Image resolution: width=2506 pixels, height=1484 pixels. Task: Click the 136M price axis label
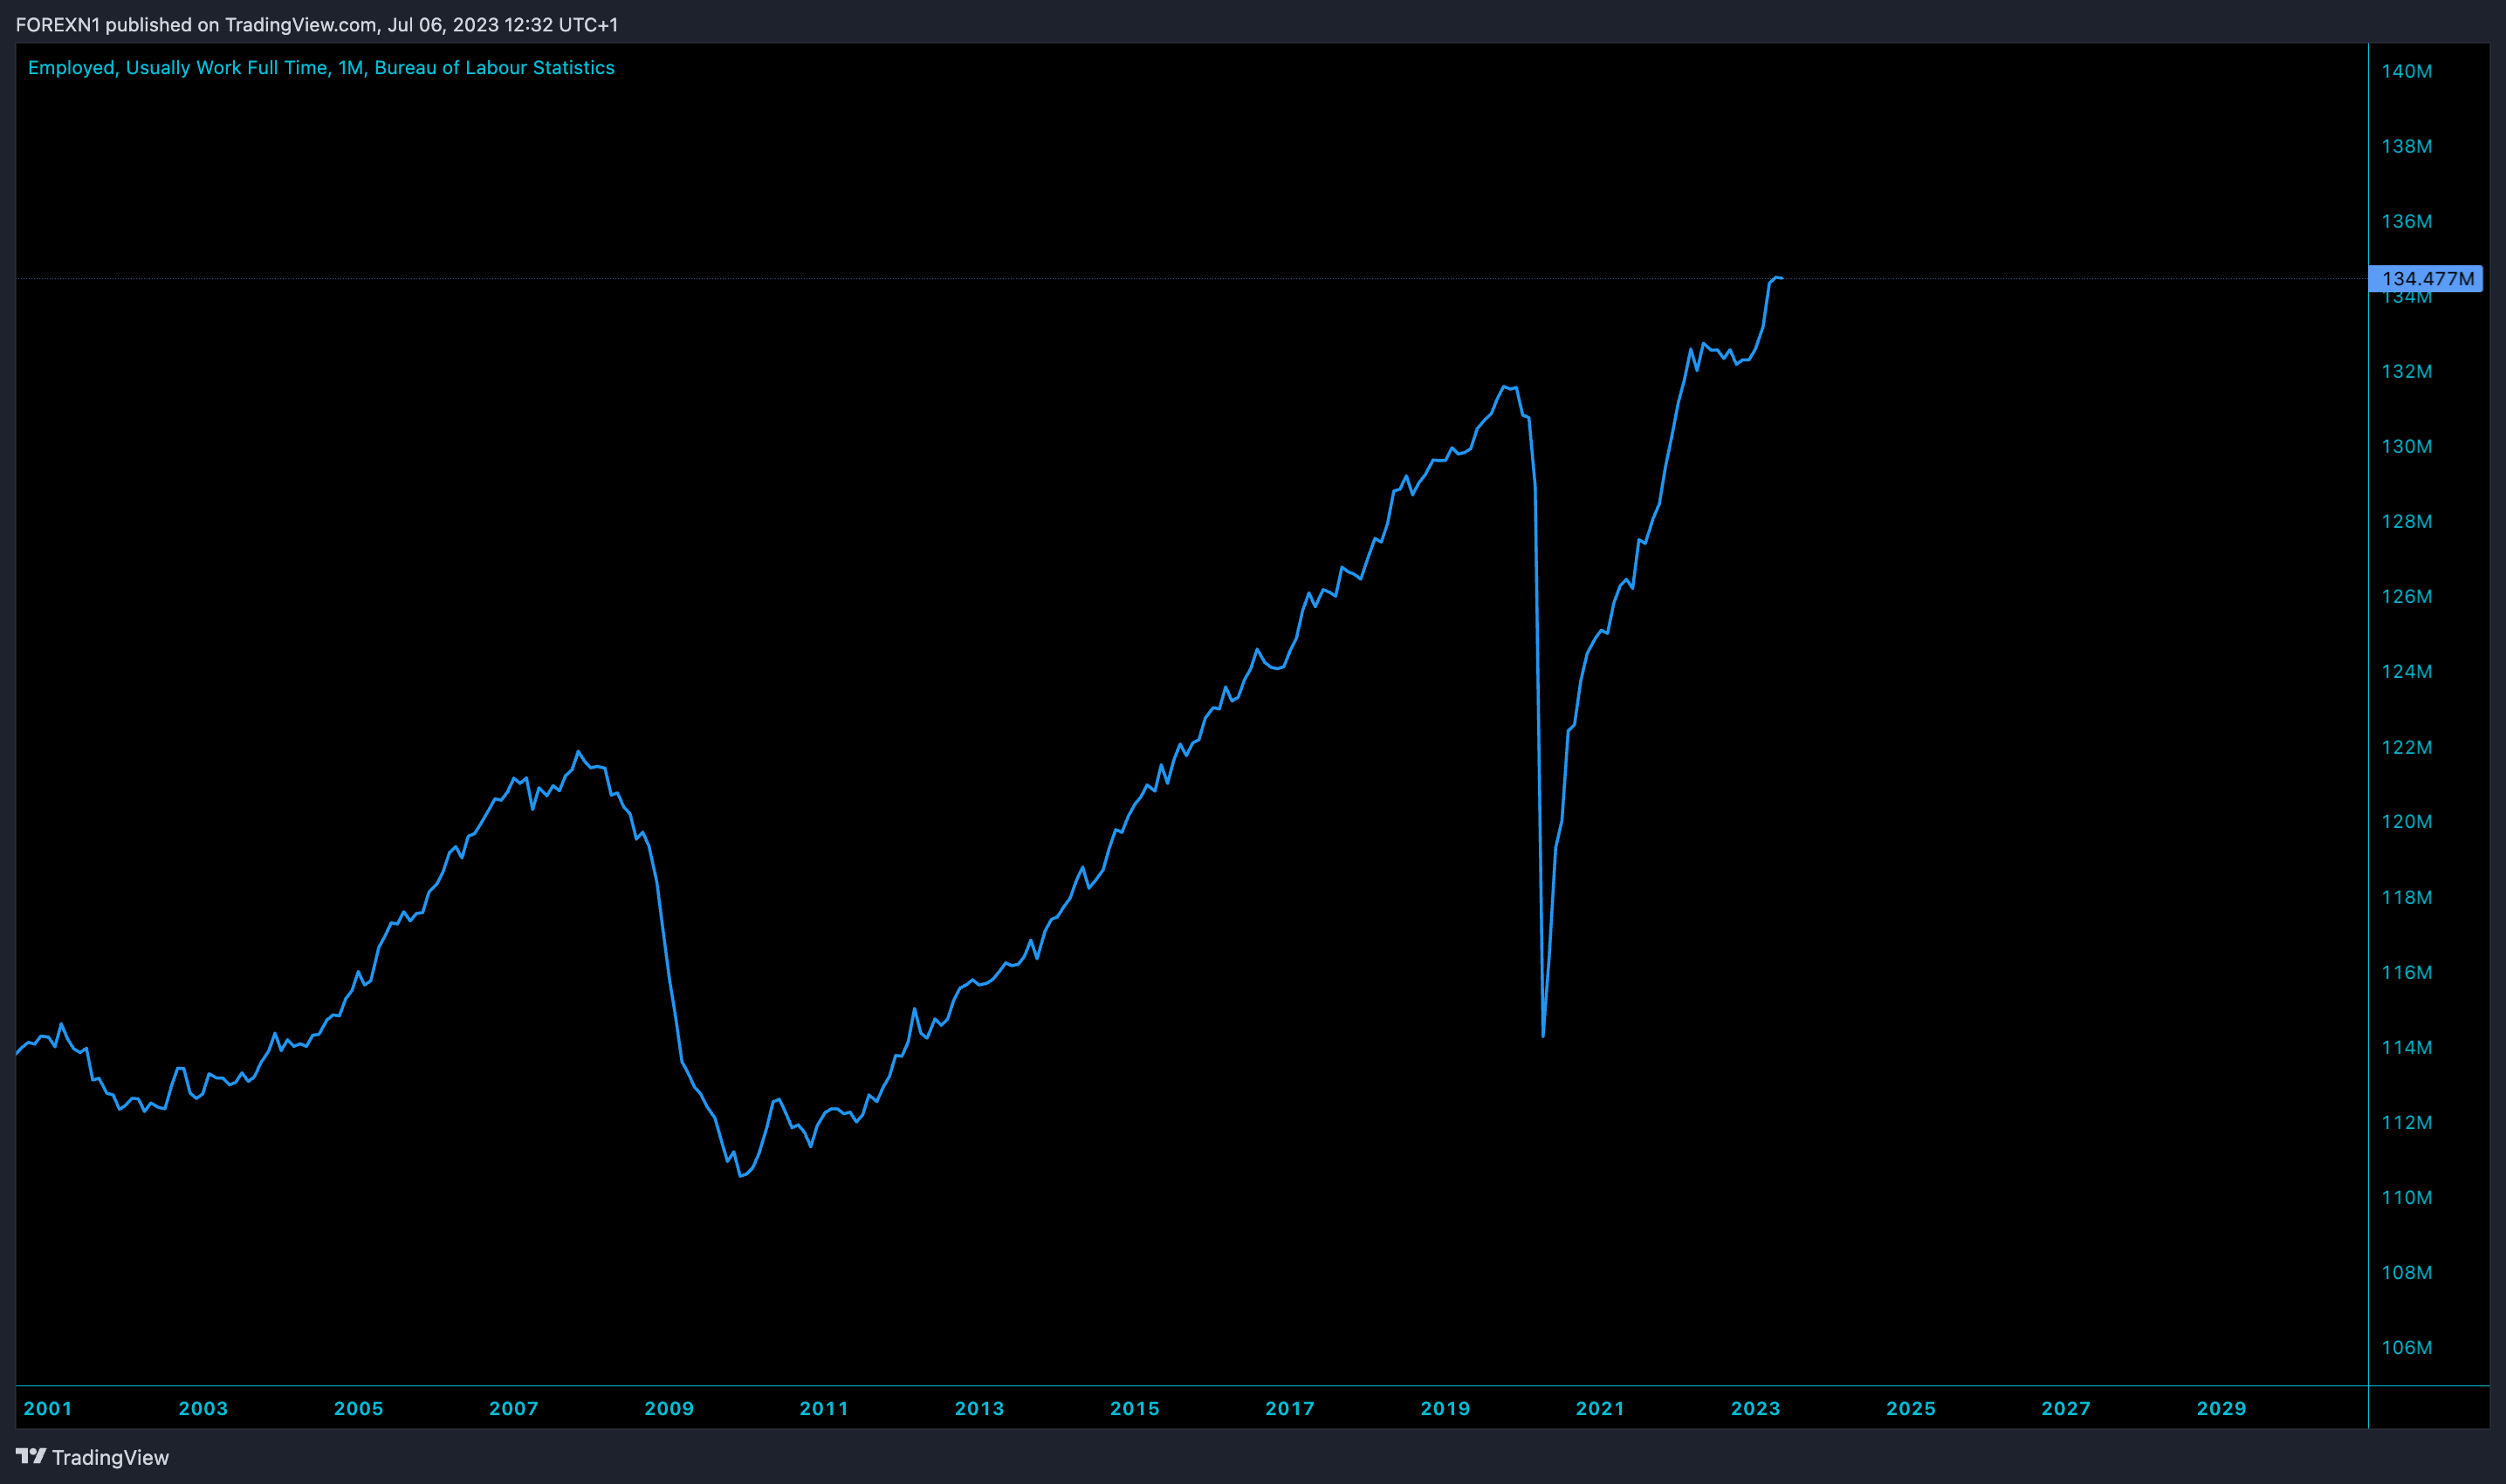click(2406, 221)
